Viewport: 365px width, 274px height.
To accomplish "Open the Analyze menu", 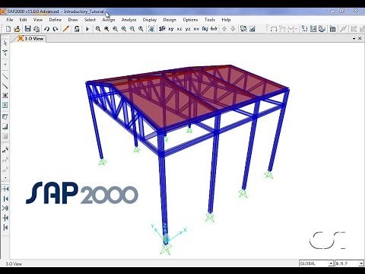I will [129, 20].
